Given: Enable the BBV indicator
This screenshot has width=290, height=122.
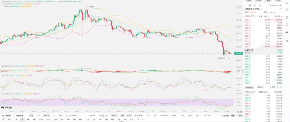Looking at the screenshot, I should coord(198,116).
